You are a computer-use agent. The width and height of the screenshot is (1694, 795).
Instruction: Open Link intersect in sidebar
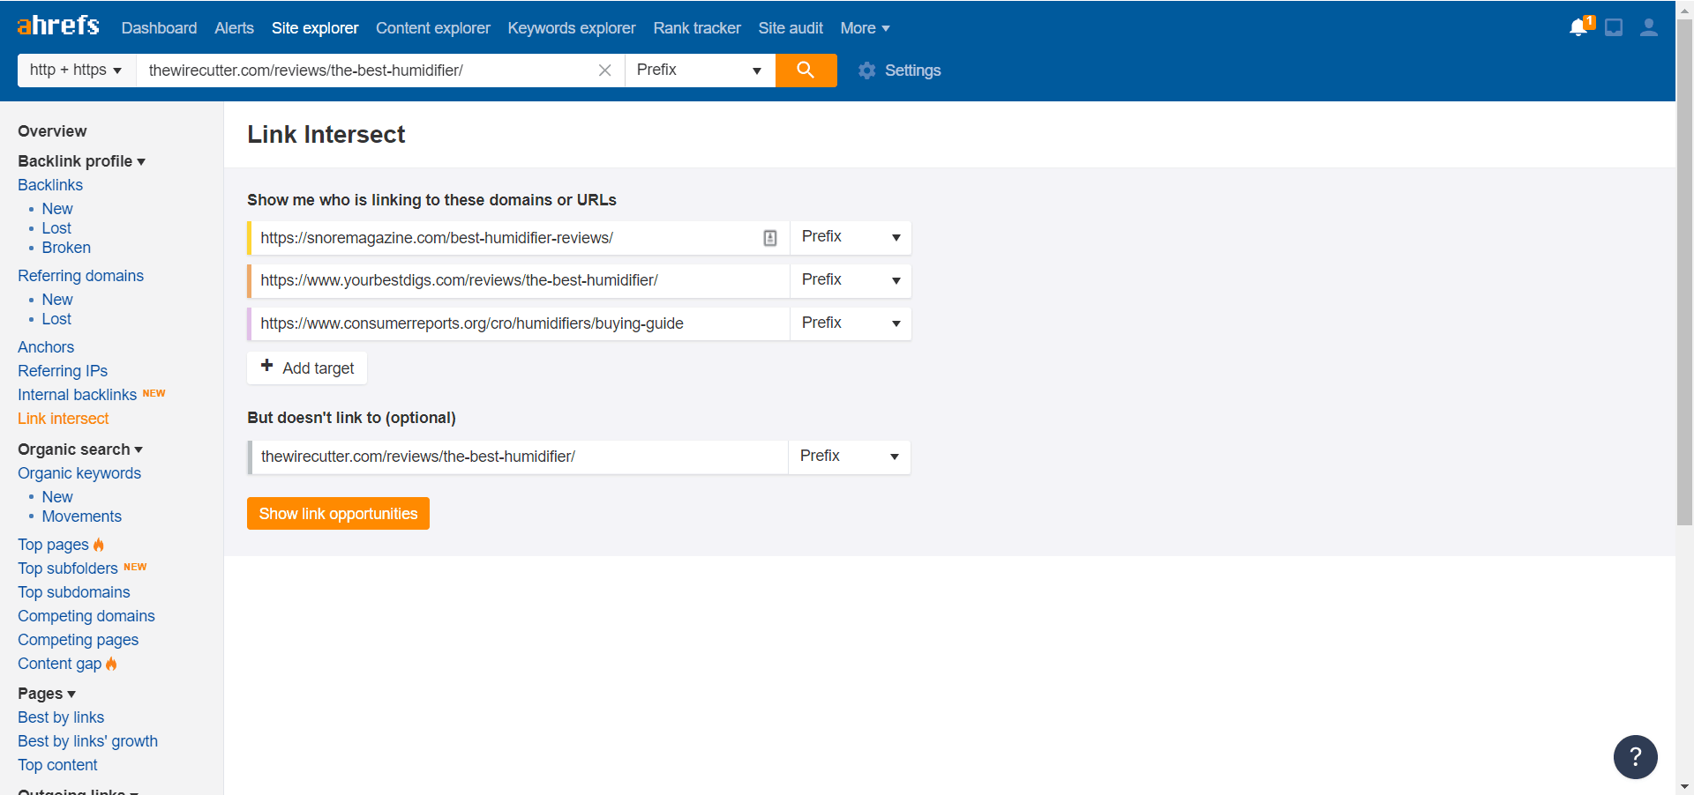point(64,419)
